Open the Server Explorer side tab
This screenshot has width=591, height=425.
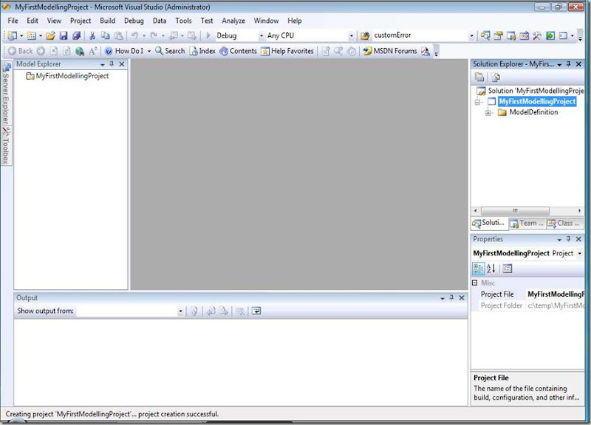(6, 94)
